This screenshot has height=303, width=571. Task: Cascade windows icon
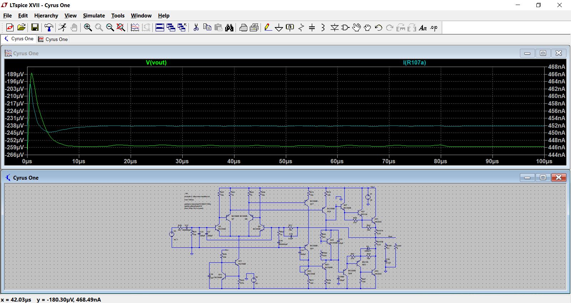(171, 27)
